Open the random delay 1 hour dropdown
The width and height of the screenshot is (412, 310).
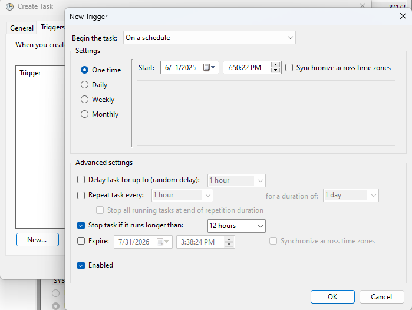click(x=236, y=180)
